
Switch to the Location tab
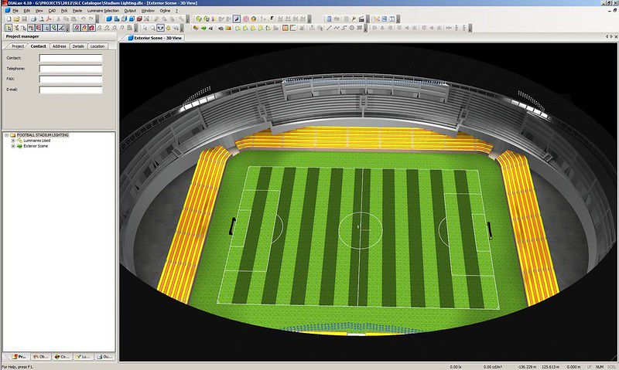point(97,46)
